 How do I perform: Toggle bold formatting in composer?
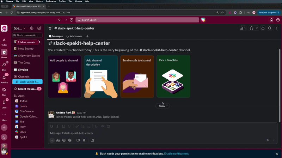(51, 126)
